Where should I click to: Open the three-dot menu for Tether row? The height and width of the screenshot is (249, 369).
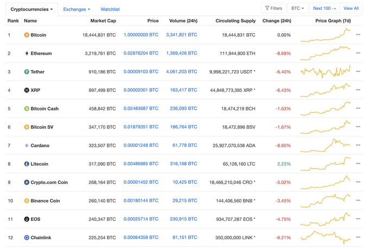pyautogui.click(x=358, y=71)
